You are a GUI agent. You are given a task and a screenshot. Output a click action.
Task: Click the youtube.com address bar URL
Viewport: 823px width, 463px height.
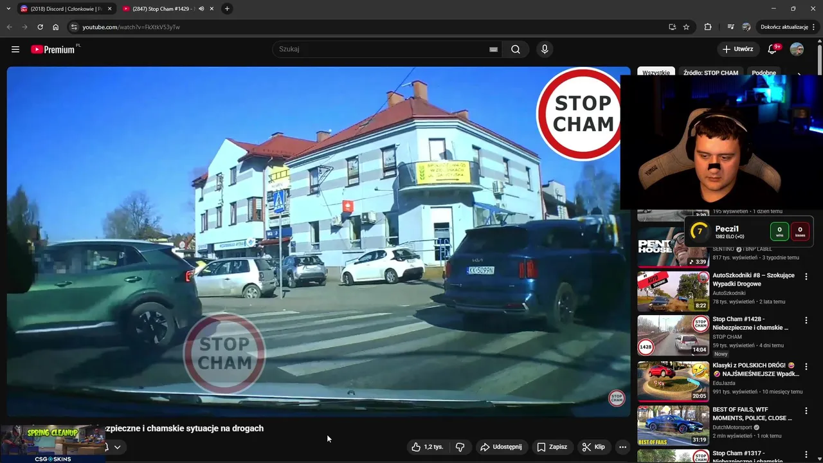pos(131,27)
